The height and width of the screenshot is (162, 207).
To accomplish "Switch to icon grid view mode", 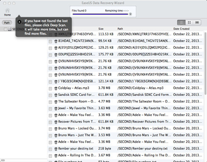I will [x=189, y=22].
